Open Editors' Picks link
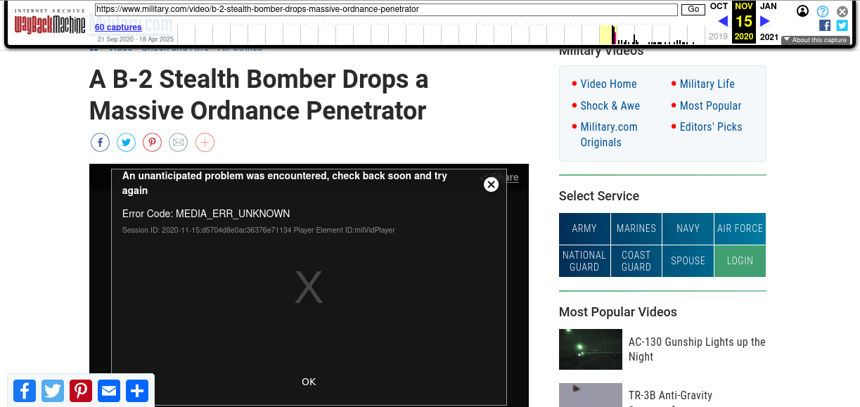 711,127
